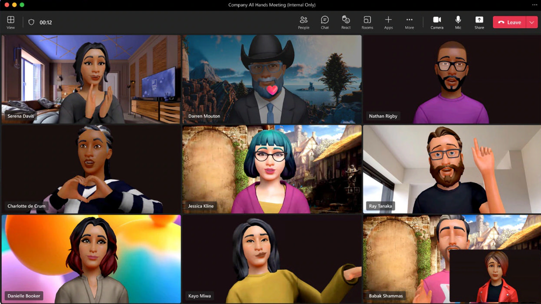This screenshot has height=304, width=541.
Task: Toggle the Camera off
Action: (437, 23)
